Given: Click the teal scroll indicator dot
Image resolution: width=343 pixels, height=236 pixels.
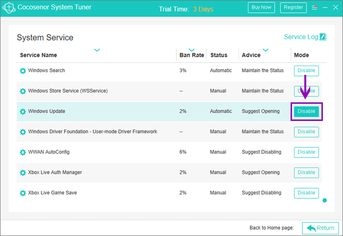Looking at the screenshot, I should click(x=324, y=200).
